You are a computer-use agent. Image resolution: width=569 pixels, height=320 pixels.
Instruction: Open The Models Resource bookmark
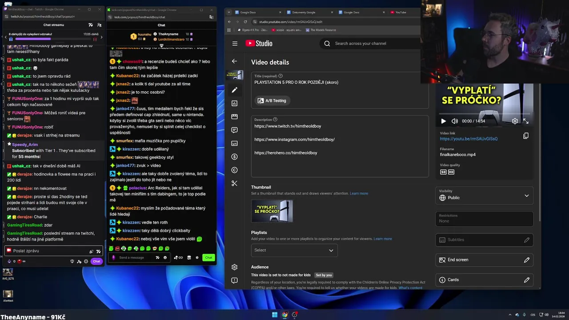321,30
